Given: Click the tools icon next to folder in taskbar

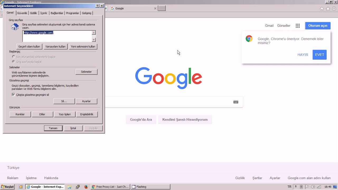Looking at the screenshot, I should (x=78, y=187).
